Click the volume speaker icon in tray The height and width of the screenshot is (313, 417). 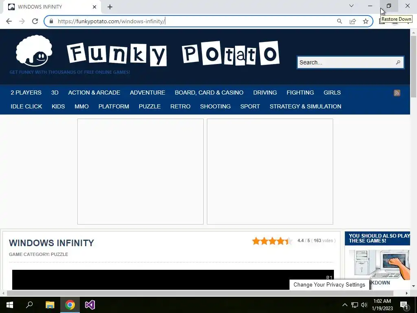364,305
